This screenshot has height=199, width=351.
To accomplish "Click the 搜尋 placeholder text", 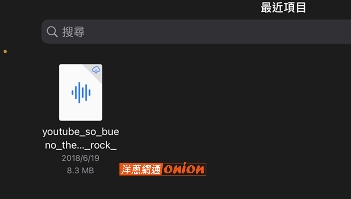I will [x=73, y=32].
